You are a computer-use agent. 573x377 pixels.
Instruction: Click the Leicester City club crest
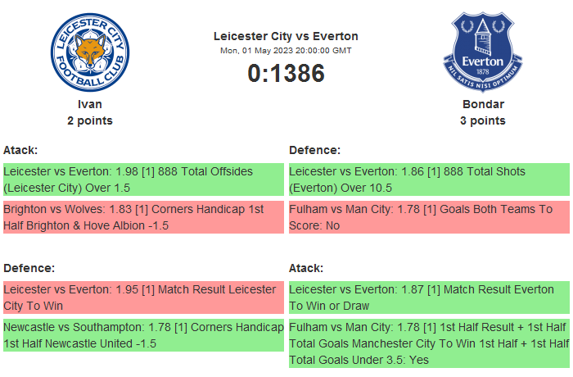(x=90, y=52)
